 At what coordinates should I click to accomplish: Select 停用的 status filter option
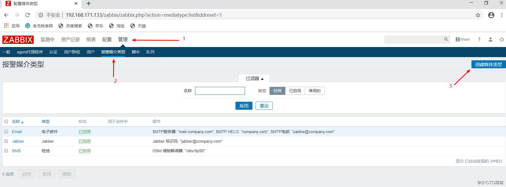pos(315,91)
